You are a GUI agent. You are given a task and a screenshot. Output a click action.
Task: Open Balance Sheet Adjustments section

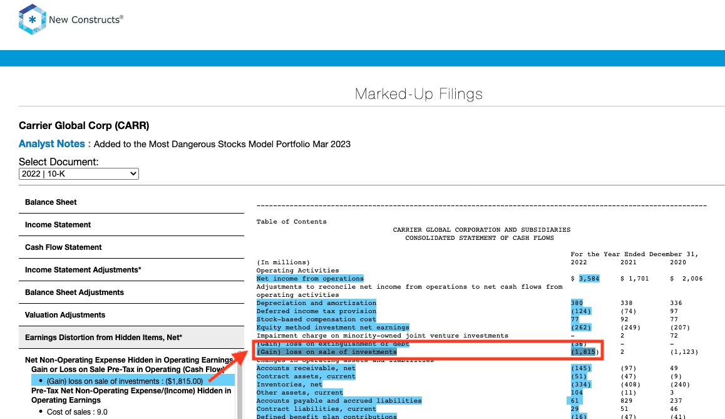pyautogui.click(x=131, y=292)
